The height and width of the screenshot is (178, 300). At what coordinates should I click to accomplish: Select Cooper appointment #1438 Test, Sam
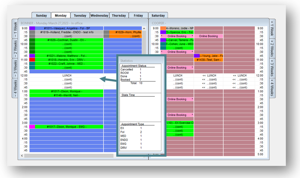coord(209,60)
